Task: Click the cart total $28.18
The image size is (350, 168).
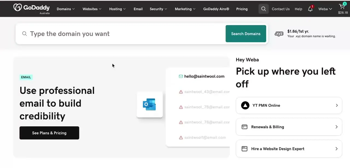Action: click(x=343, y=13)
